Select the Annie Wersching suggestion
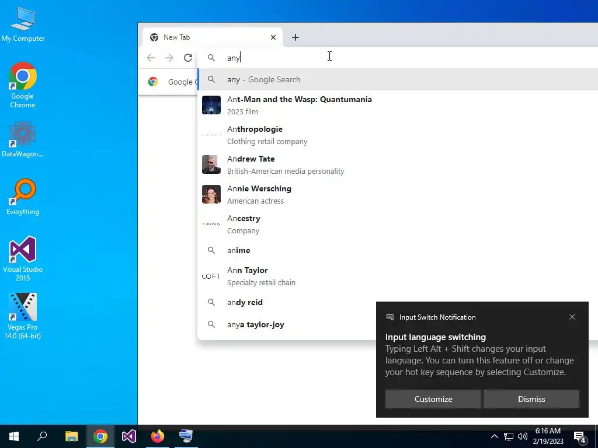This screenshot has height=448, width=598. coord(397,194)
